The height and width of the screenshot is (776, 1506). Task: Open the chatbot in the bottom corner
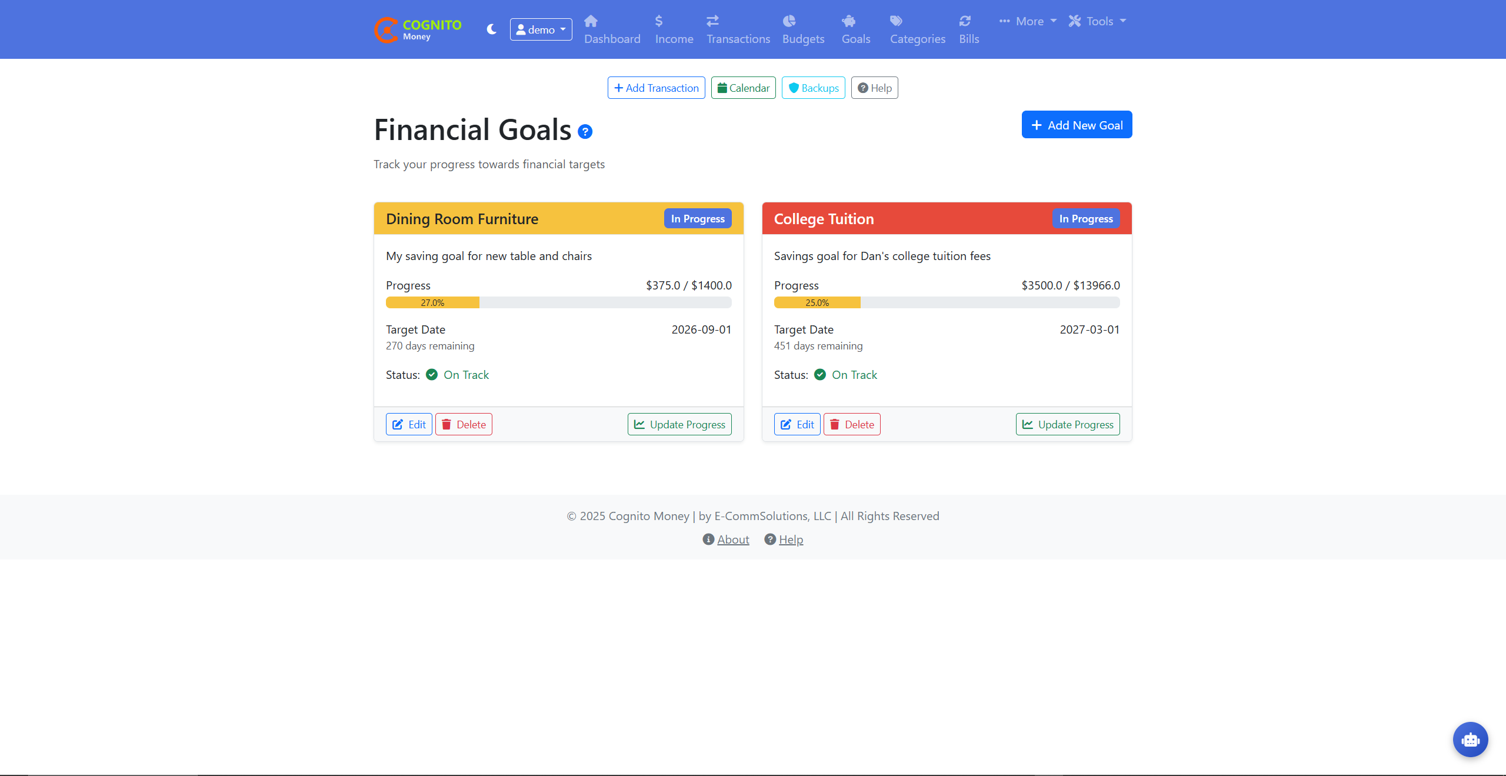click(1470, 740)
